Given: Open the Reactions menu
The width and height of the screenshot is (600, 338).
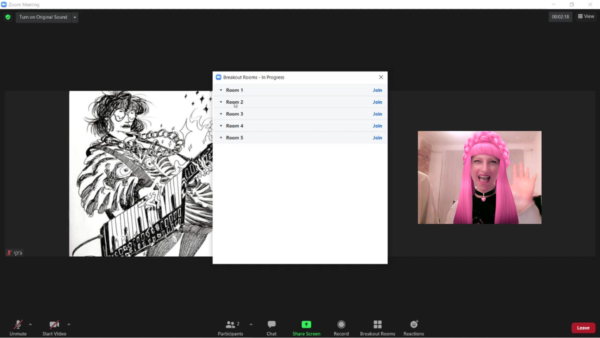Looking at the screenshot, I should [x=414, y=328].
